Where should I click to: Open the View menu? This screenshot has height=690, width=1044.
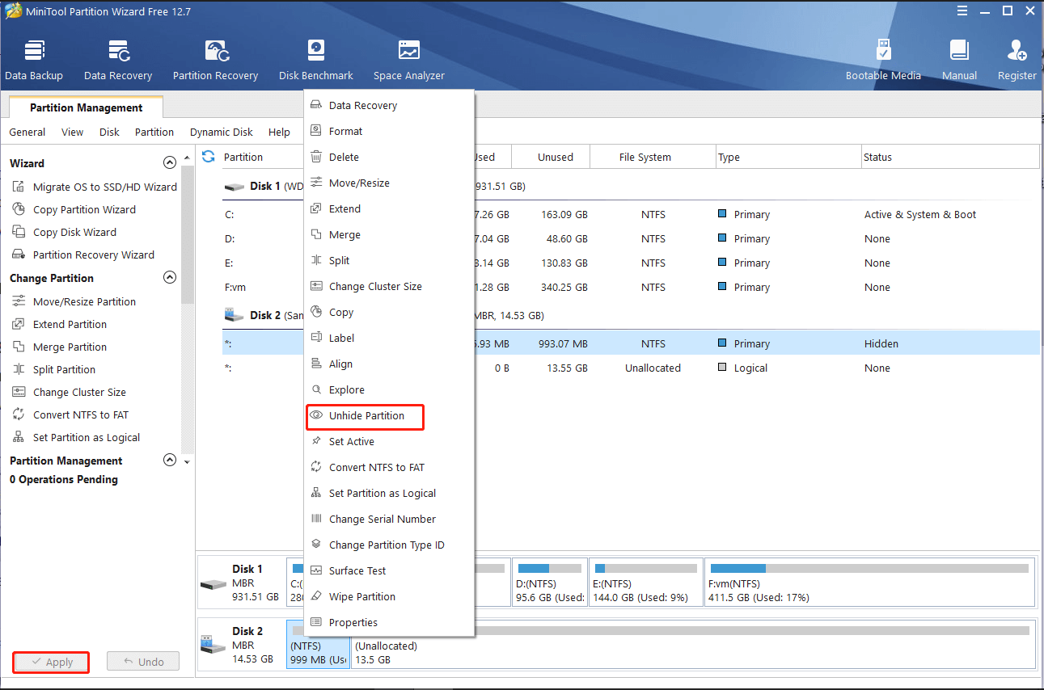72,132
